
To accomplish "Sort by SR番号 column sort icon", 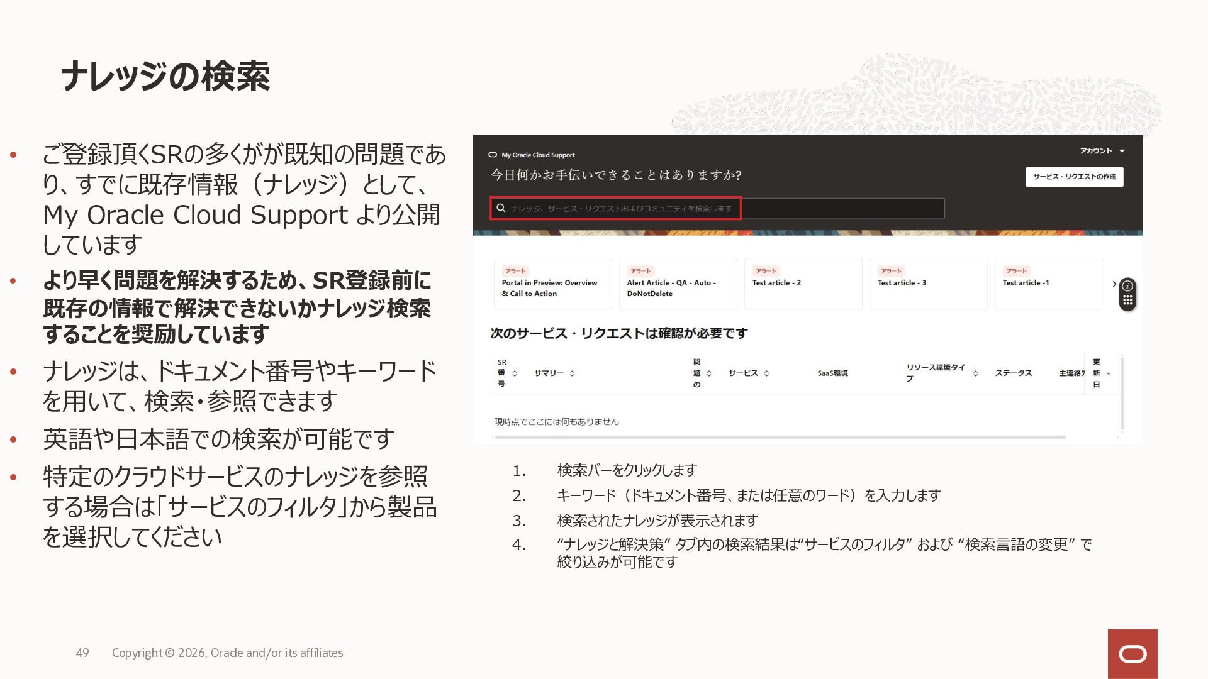I will [515, 373].
